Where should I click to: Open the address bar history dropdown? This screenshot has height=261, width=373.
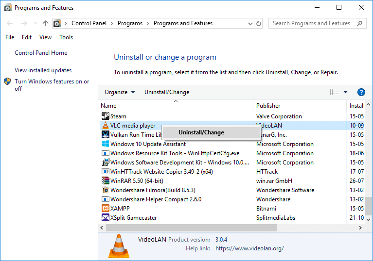249,23
